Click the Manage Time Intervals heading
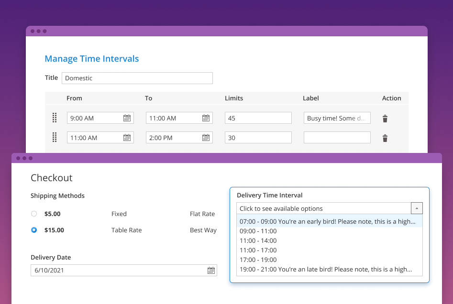Viewport: 453px width, 304px height. point(91,58)
